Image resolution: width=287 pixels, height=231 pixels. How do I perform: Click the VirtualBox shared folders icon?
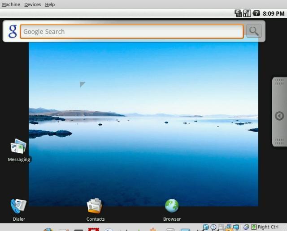pos(236,227)
